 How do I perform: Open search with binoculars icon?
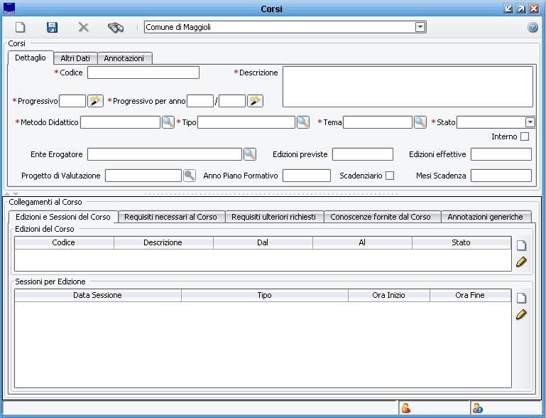(115, 27)
